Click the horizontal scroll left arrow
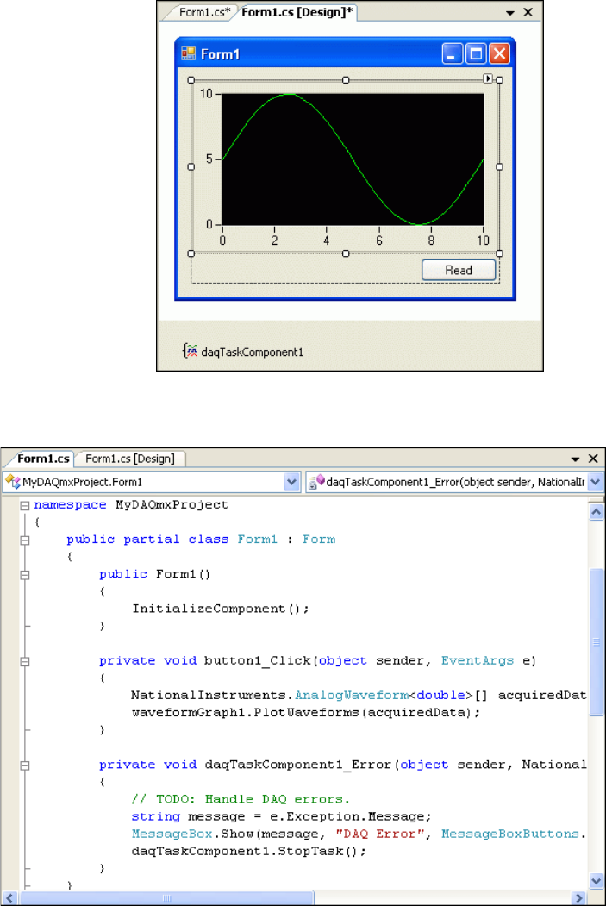 coord(9,898)
